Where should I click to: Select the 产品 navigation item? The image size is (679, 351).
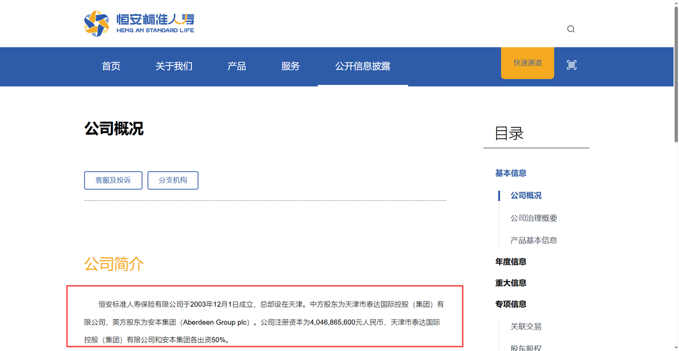(237, 66)
